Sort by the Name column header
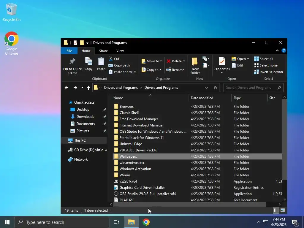304x228 pixels. 150,98
